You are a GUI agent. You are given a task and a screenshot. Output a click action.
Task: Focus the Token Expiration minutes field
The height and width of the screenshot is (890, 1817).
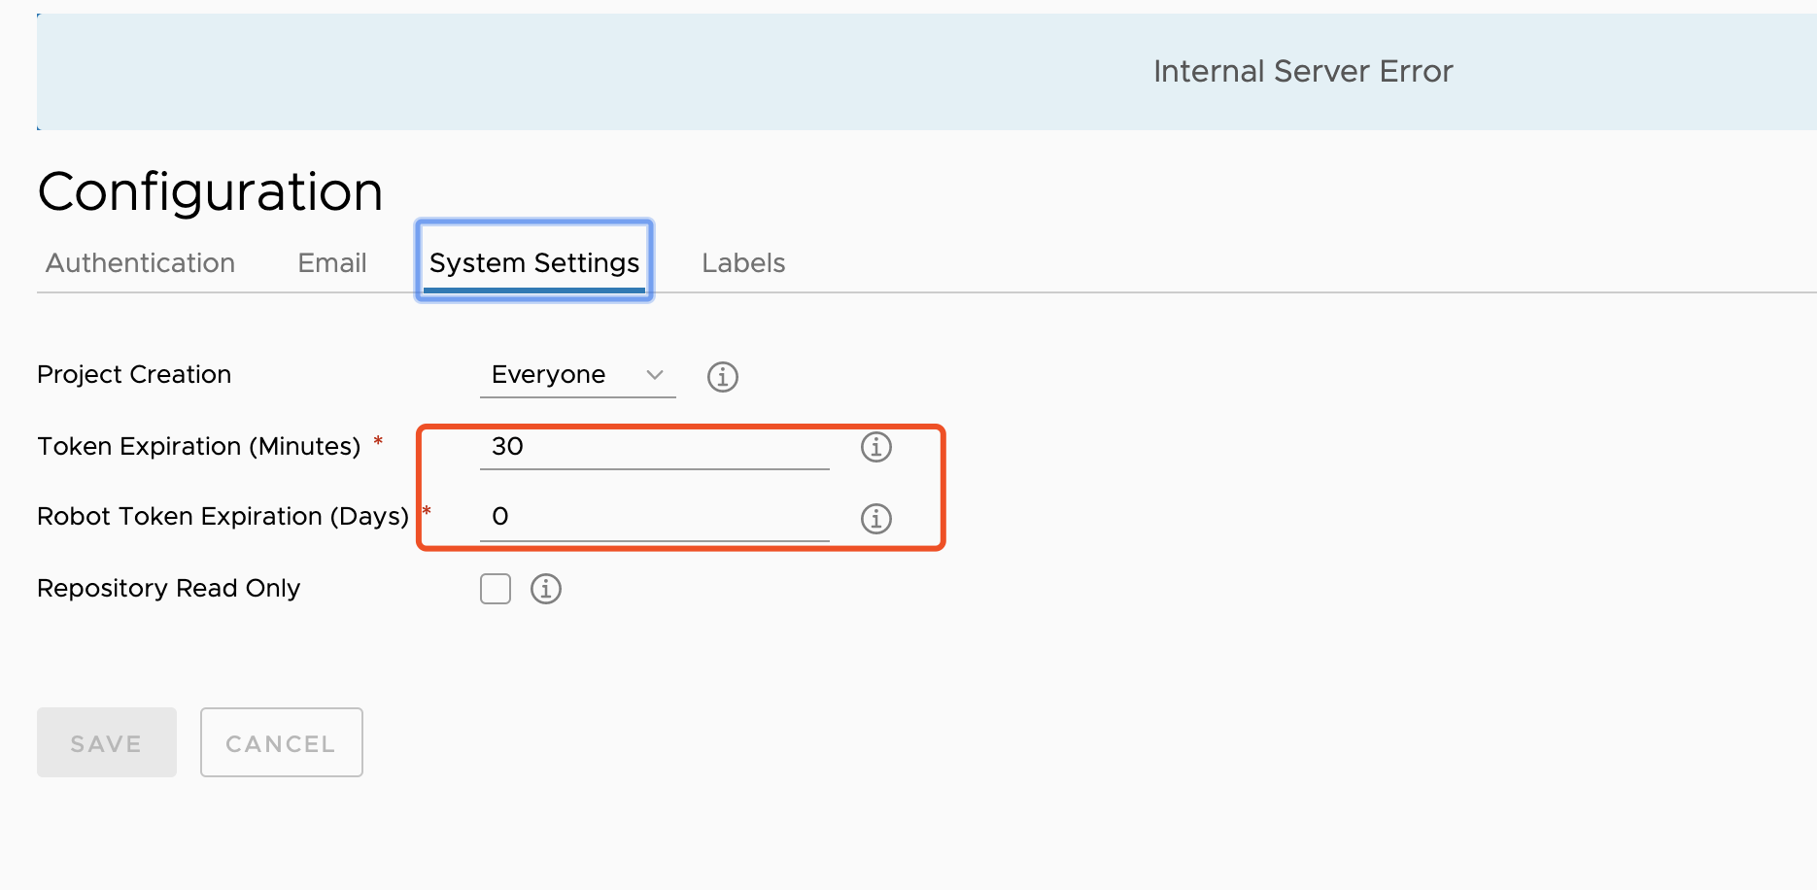[654, 447]
